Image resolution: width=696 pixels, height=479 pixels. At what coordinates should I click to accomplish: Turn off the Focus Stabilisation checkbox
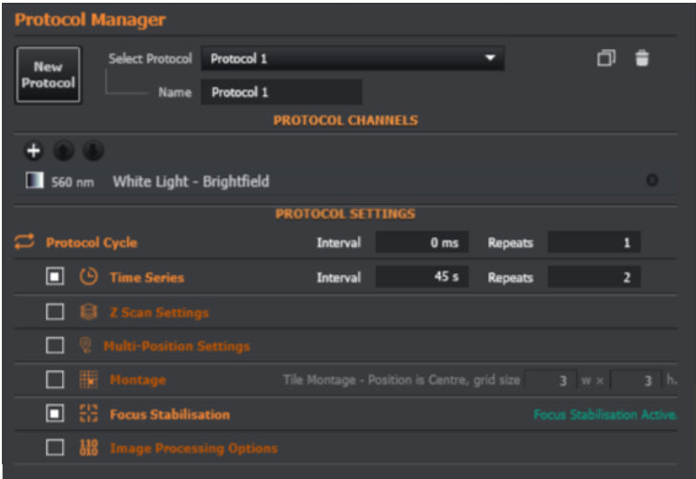(55, 413)
